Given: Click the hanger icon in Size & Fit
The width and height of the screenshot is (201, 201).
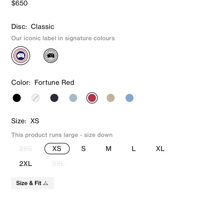Looking at the screenshot, I should 45,183.
